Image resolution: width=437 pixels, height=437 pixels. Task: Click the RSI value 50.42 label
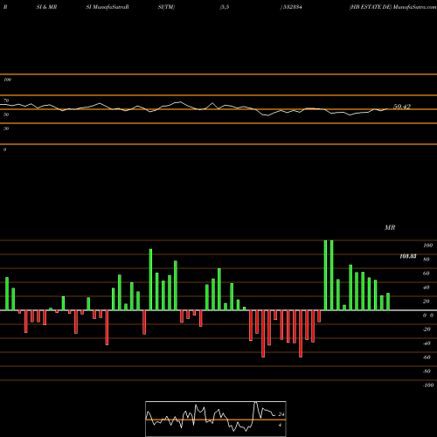click(402, 107)
